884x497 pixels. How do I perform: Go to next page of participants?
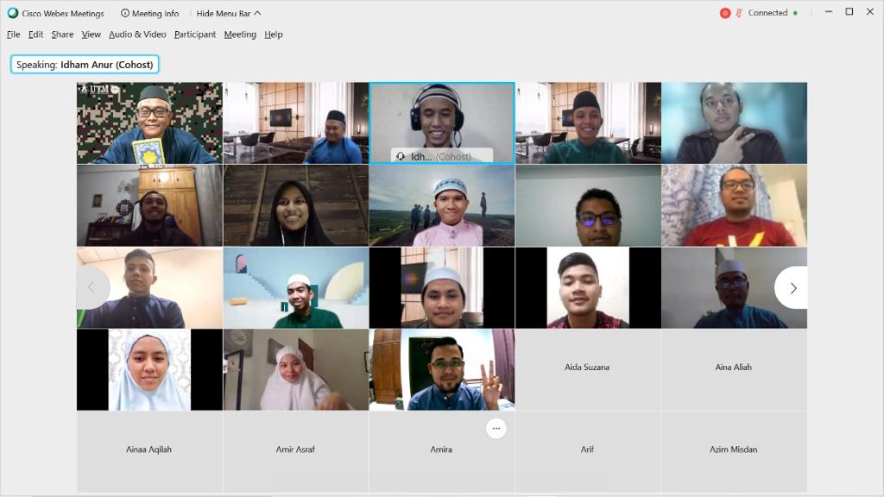[792, 288]
